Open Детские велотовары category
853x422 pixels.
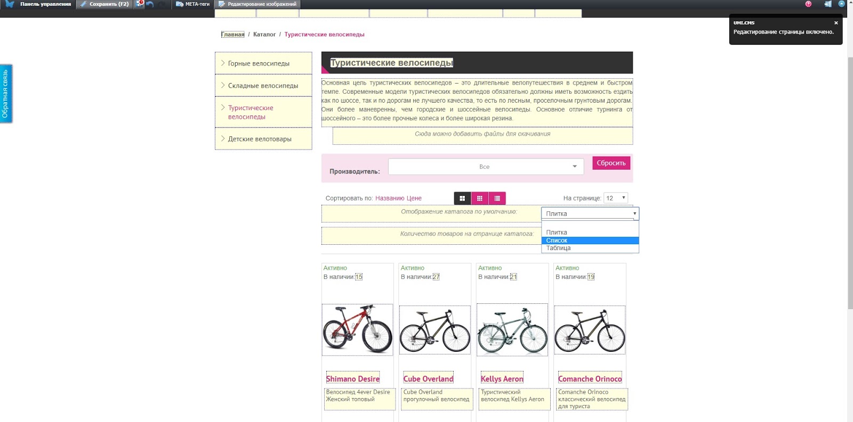(263, 139)
